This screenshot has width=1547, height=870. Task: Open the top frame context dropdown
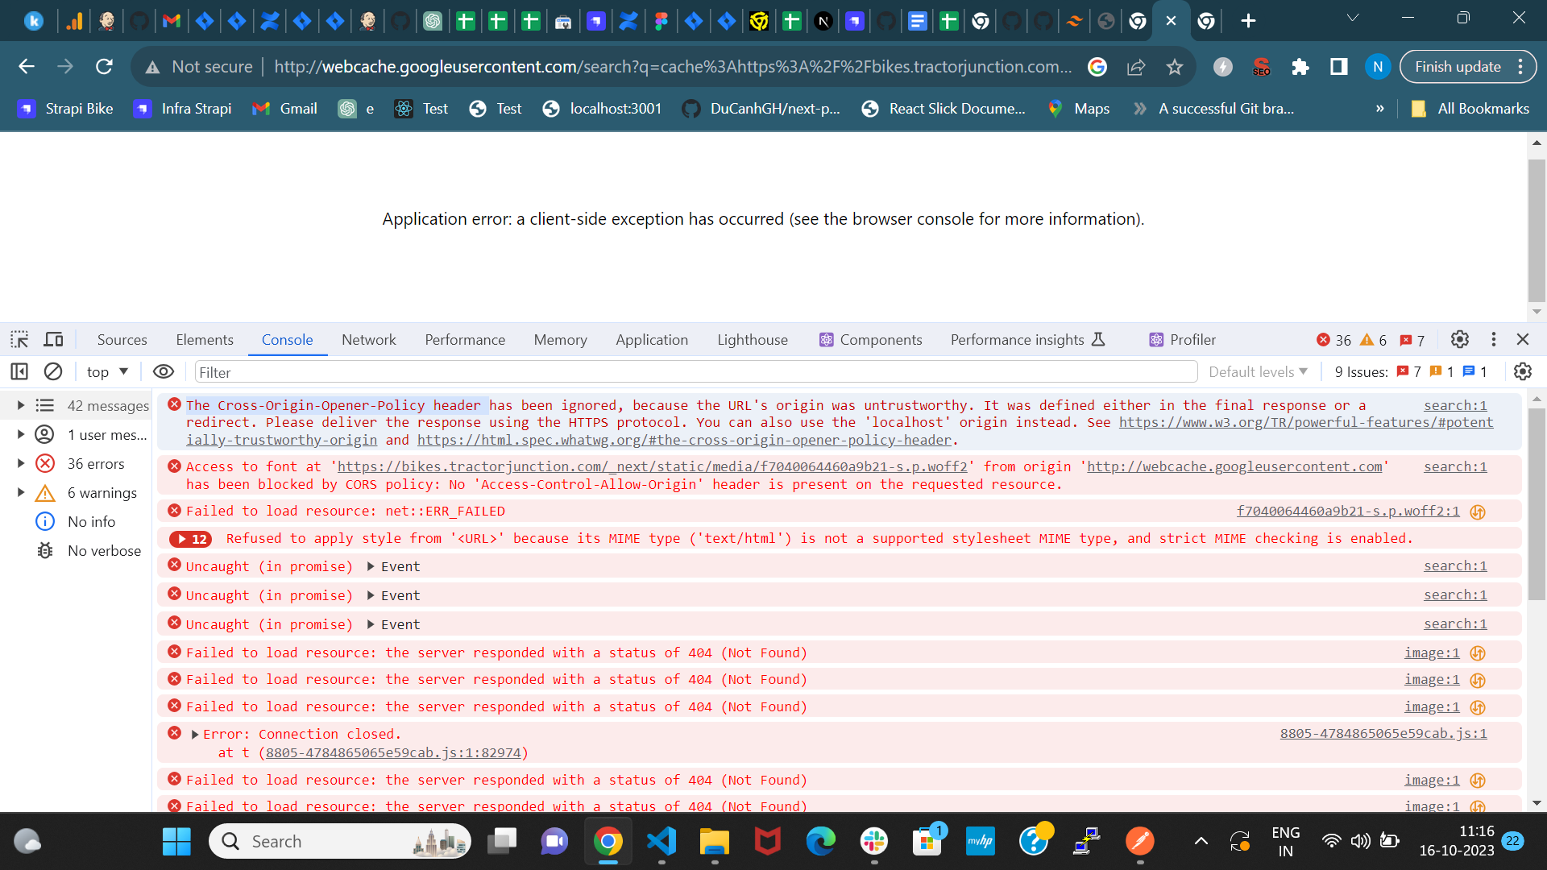coord(106,371)
